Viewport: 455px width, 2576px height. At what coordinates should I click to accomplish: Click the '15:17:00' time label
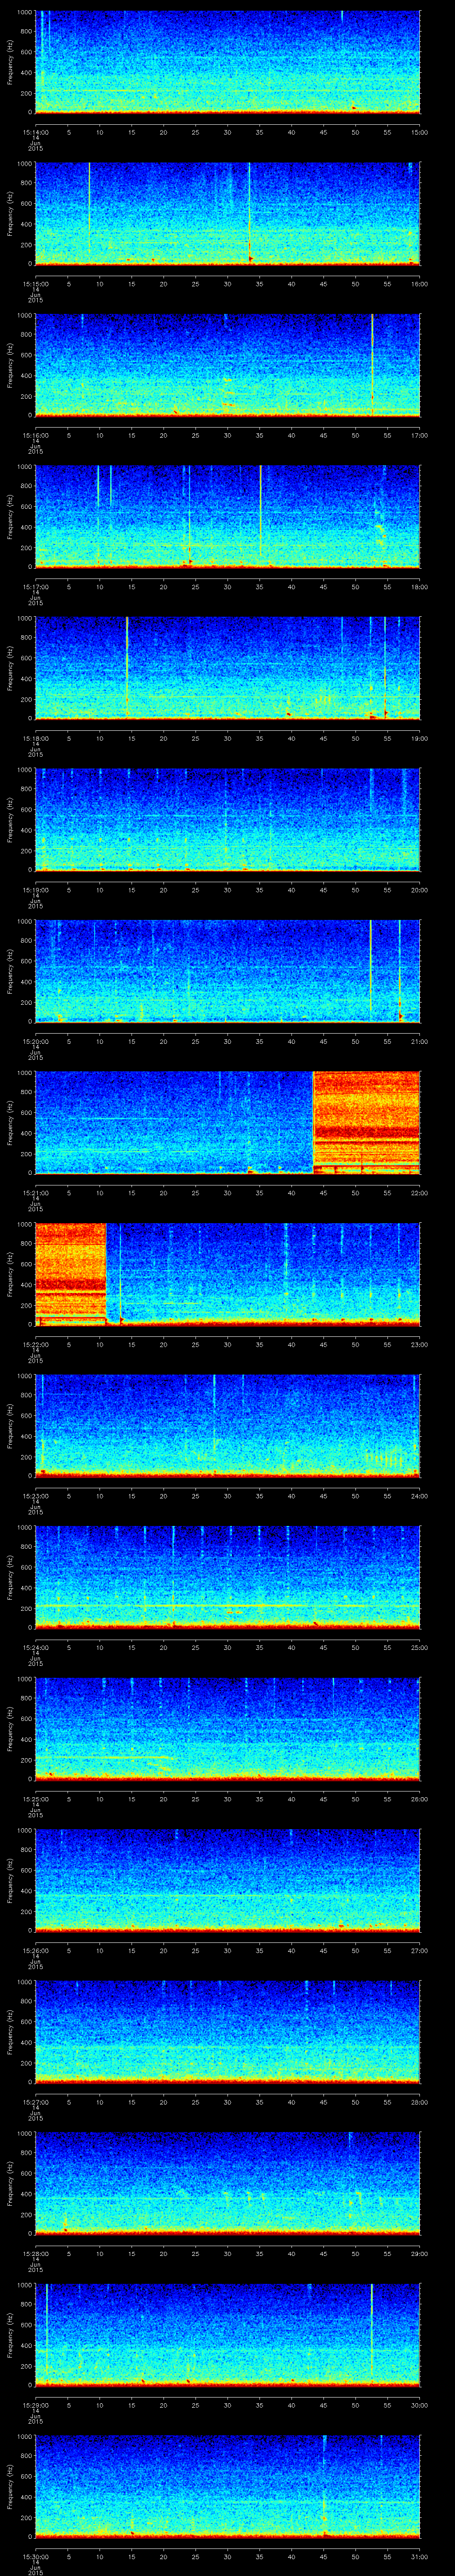[35, 587]
